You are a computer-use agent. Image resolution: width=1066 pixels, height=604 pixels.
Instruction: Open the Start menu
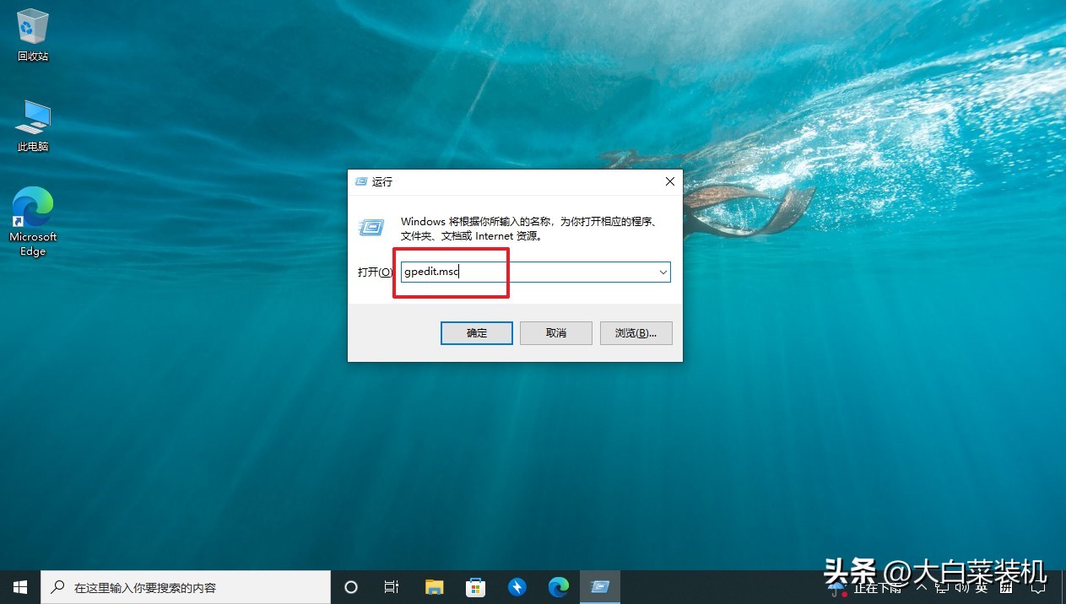[x=19, y=586]
